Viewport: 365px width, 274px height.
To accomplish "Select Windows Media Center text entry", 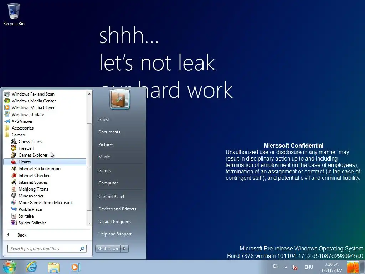I will 34,101.
